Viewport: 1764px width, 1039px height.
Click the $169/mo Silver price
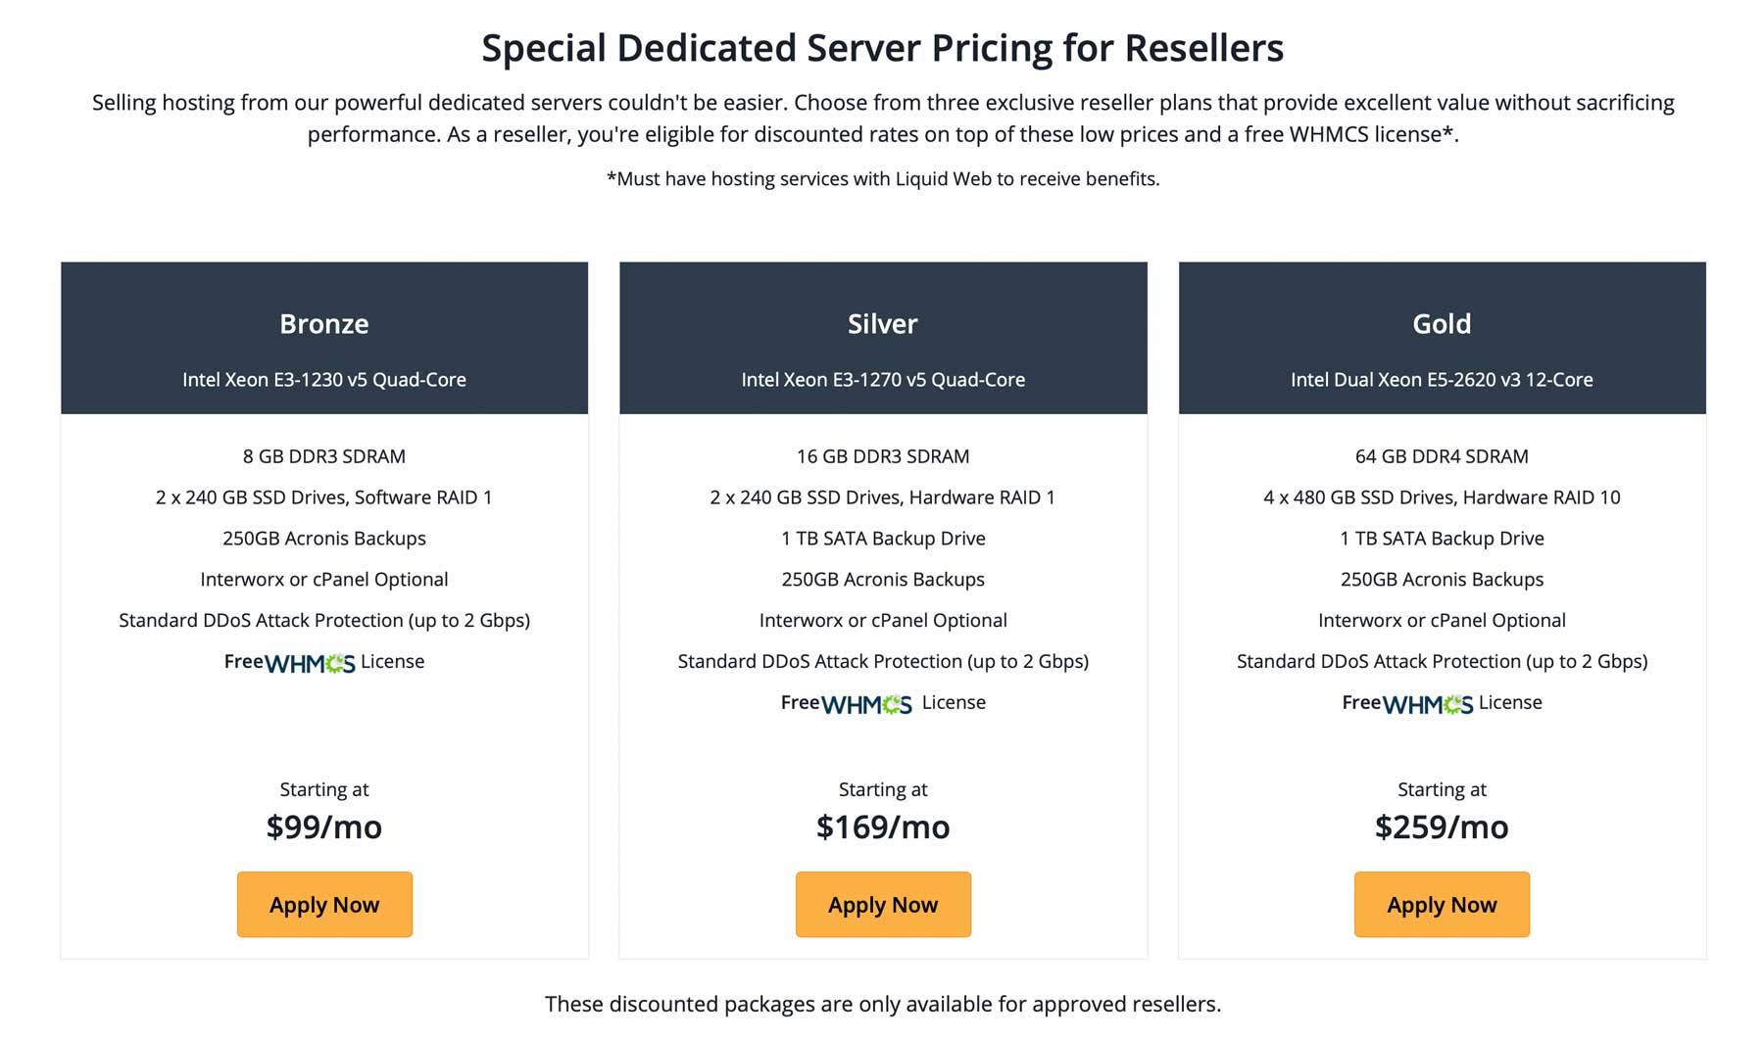pos(882,826)
